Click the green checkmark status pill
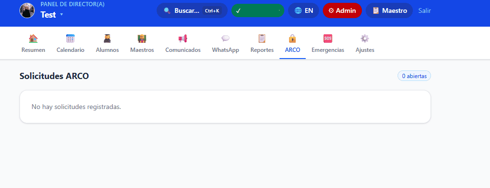The image size is (490, 188). pos(258,10)
